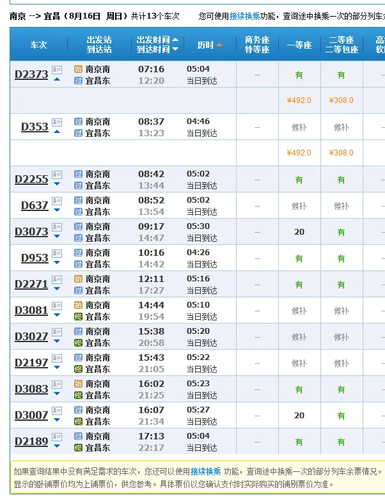Click the ID card icon beside D3073

[x=57, y=227]
